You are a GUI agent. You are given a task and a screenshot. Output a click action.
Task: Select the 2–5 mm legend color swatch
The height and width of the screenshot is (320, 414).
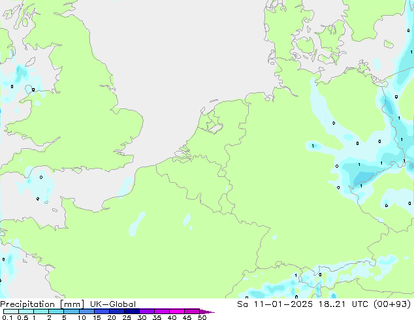56,312
